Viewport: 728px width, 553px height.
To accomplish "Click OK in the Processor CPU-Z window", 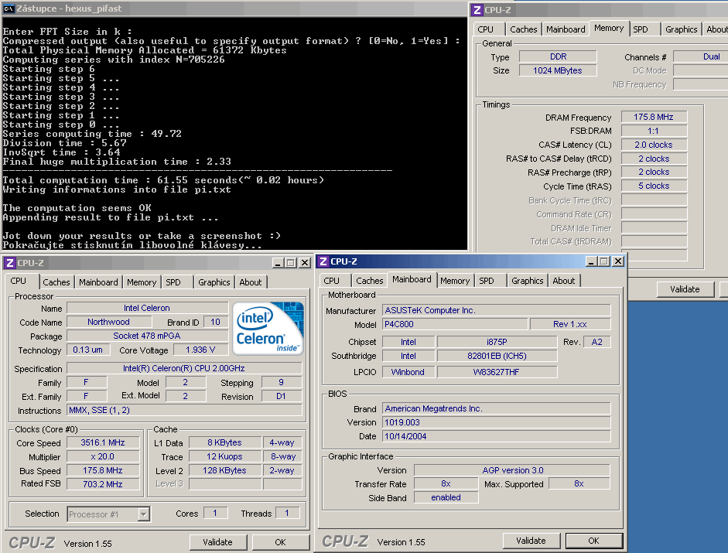I will pyautogui.click(x=280, y=542).
